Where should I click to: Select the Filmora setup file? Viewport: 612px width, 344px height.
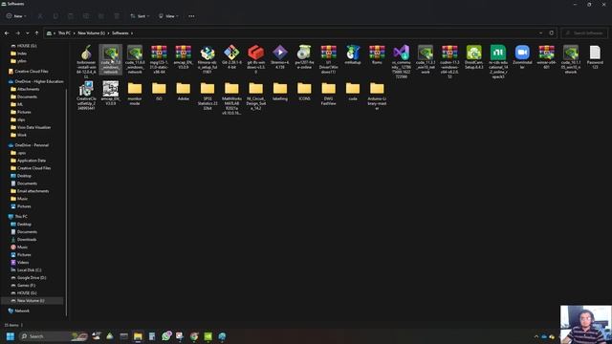208,59
